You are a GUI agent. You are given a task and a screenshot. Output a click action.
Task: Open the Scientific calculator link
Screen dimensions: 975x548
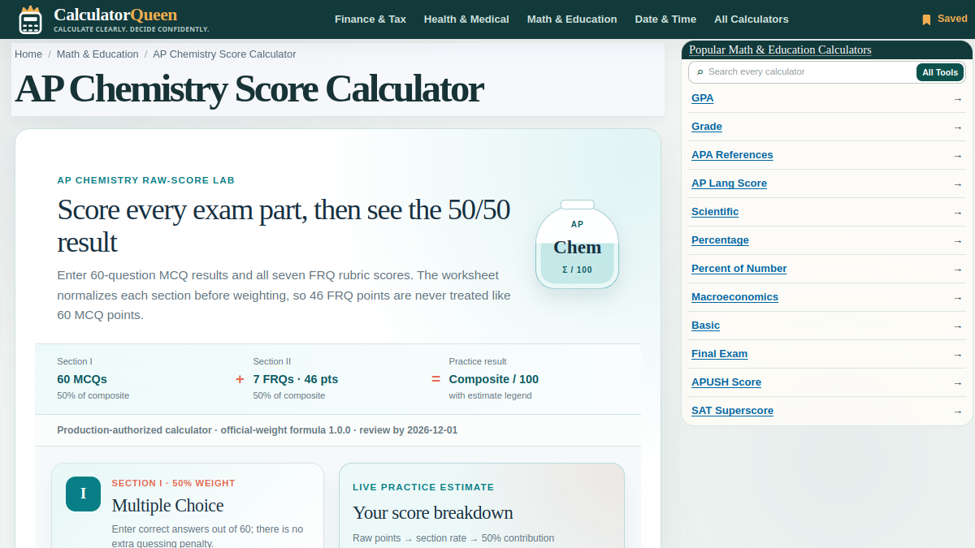point(715,212)
